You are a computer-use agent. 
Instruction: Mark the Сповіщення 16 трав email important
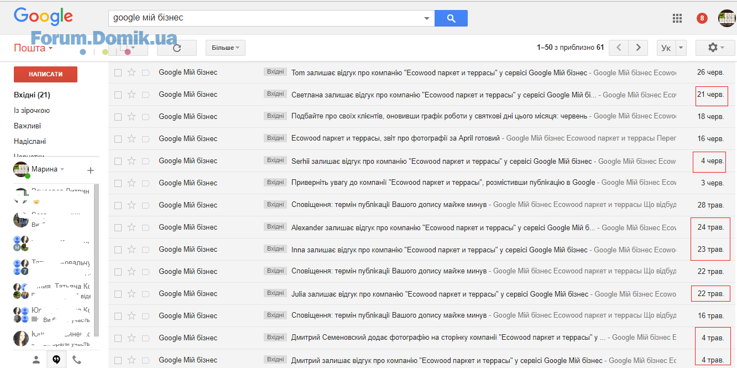click(146, 316)
